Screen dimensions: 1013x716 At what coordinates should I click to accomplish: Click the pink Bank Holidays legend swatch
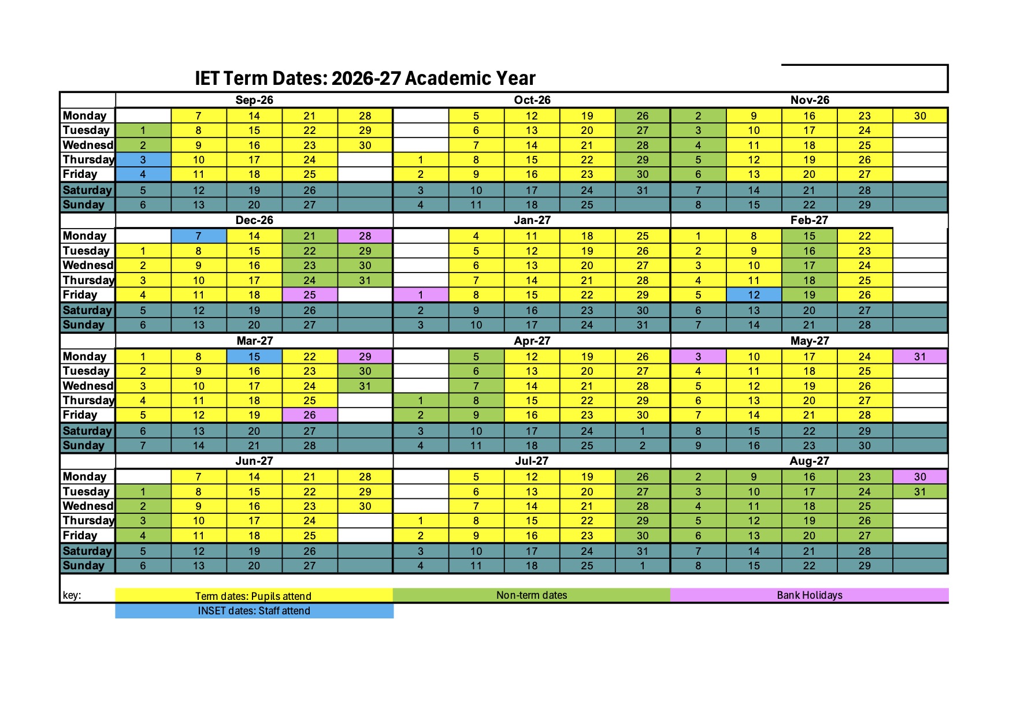point(809,595)
